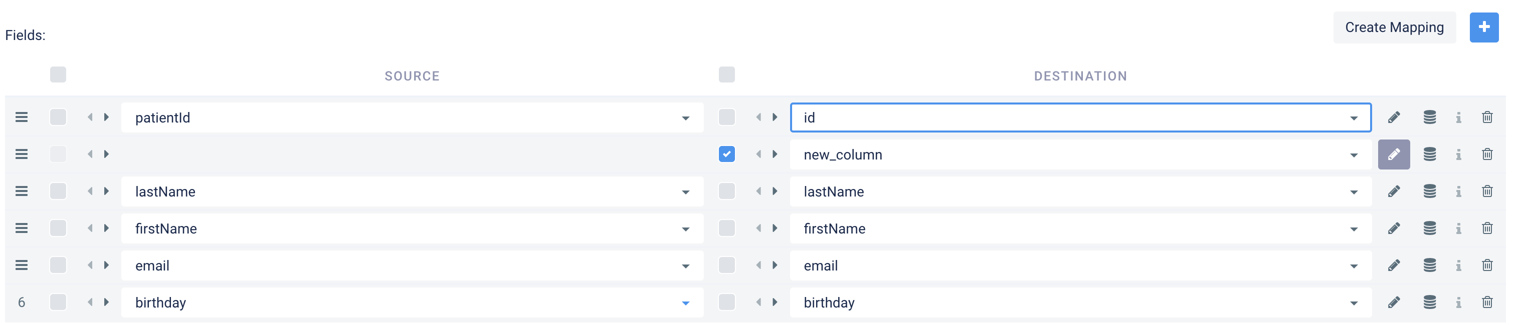Viewport: 1520px width, 325px height.
Task: Click right arrow next to firstName source
Action: [107, 228]
